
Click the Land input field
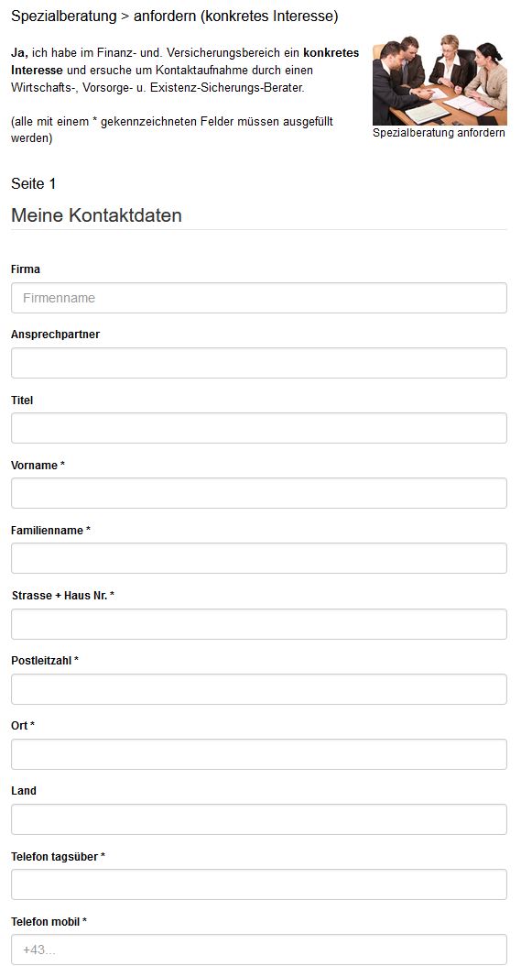(258, 819)
